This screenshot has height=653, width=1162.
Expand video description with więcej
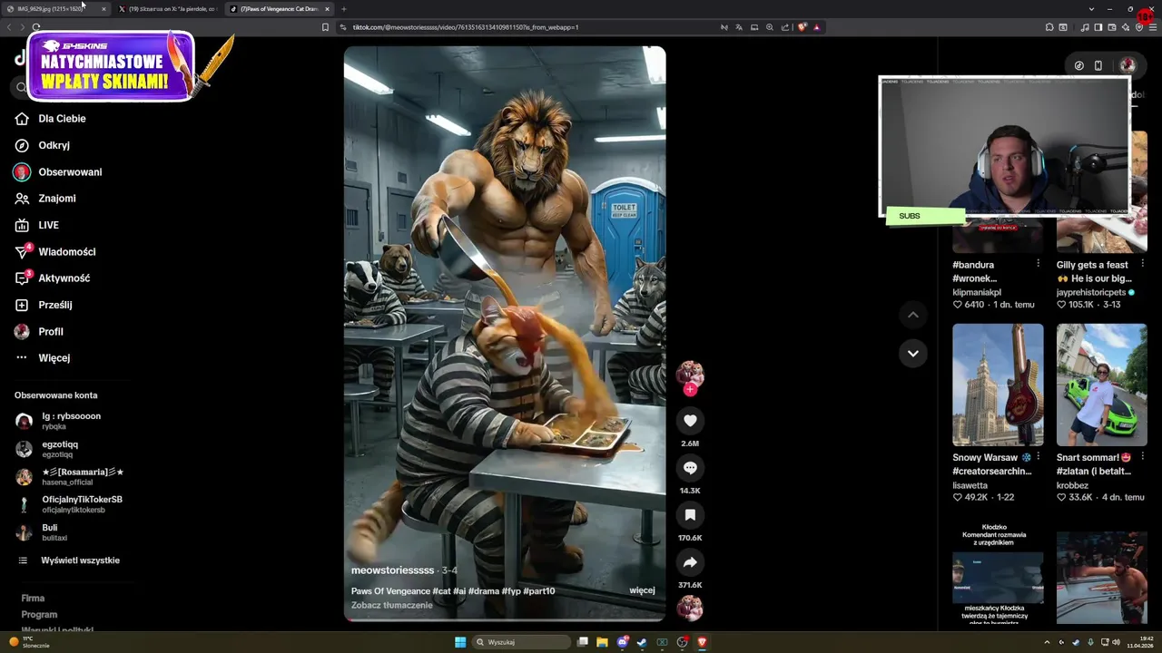coord(642,590)
